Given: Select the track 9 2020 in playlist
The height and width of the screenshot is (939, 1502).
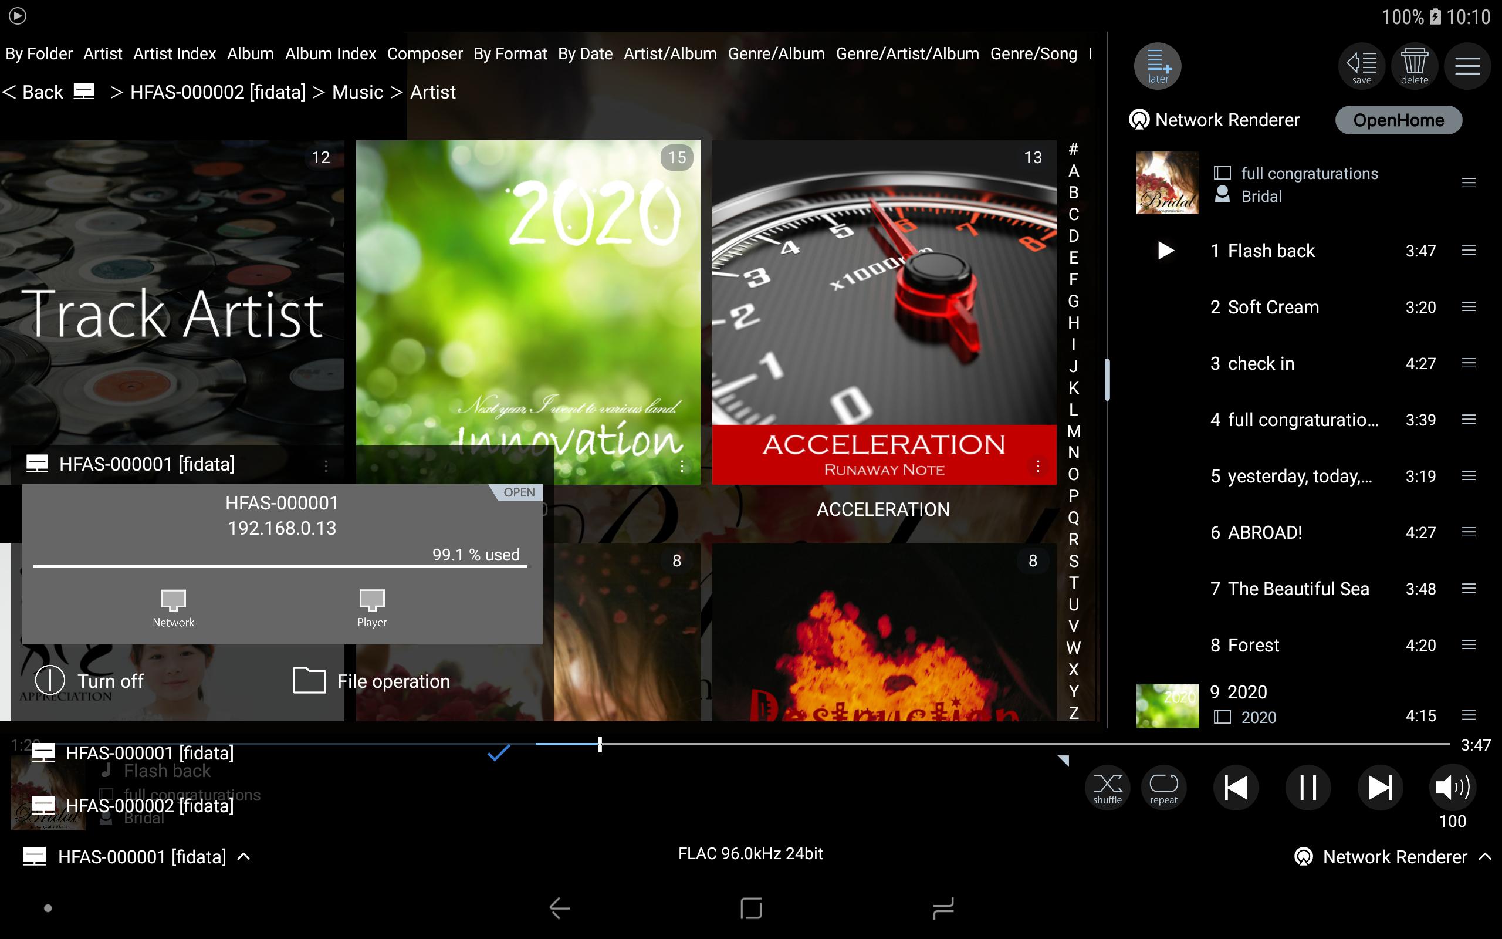Looking at the screenshot, I should tap(1307, 704).
